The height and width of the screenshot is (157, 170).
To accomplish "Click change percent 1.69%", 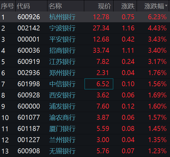I will pyautogui.click(x=157, y=95).
